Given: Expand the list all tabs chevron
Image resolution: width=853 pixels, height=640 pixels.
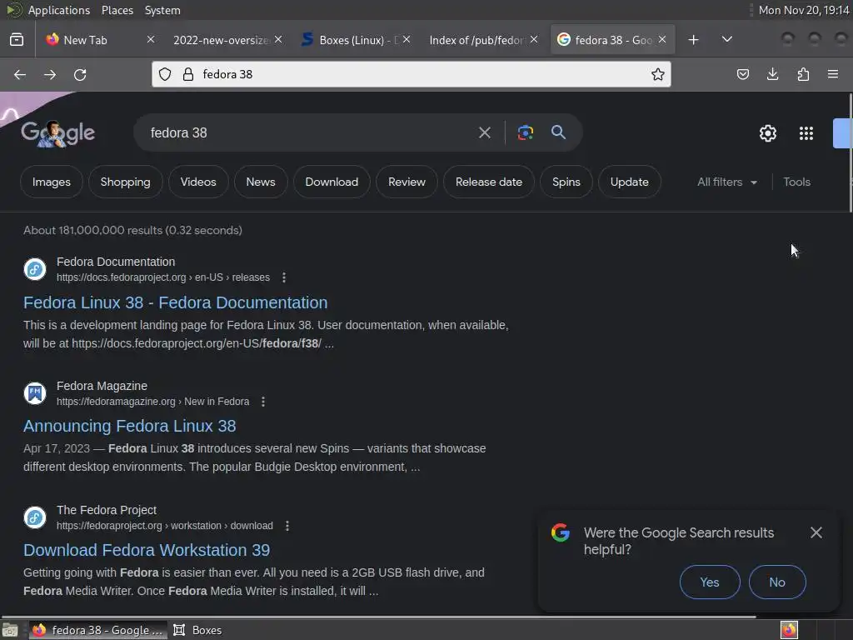Looking at the screenshot, I should click(726, 40).
